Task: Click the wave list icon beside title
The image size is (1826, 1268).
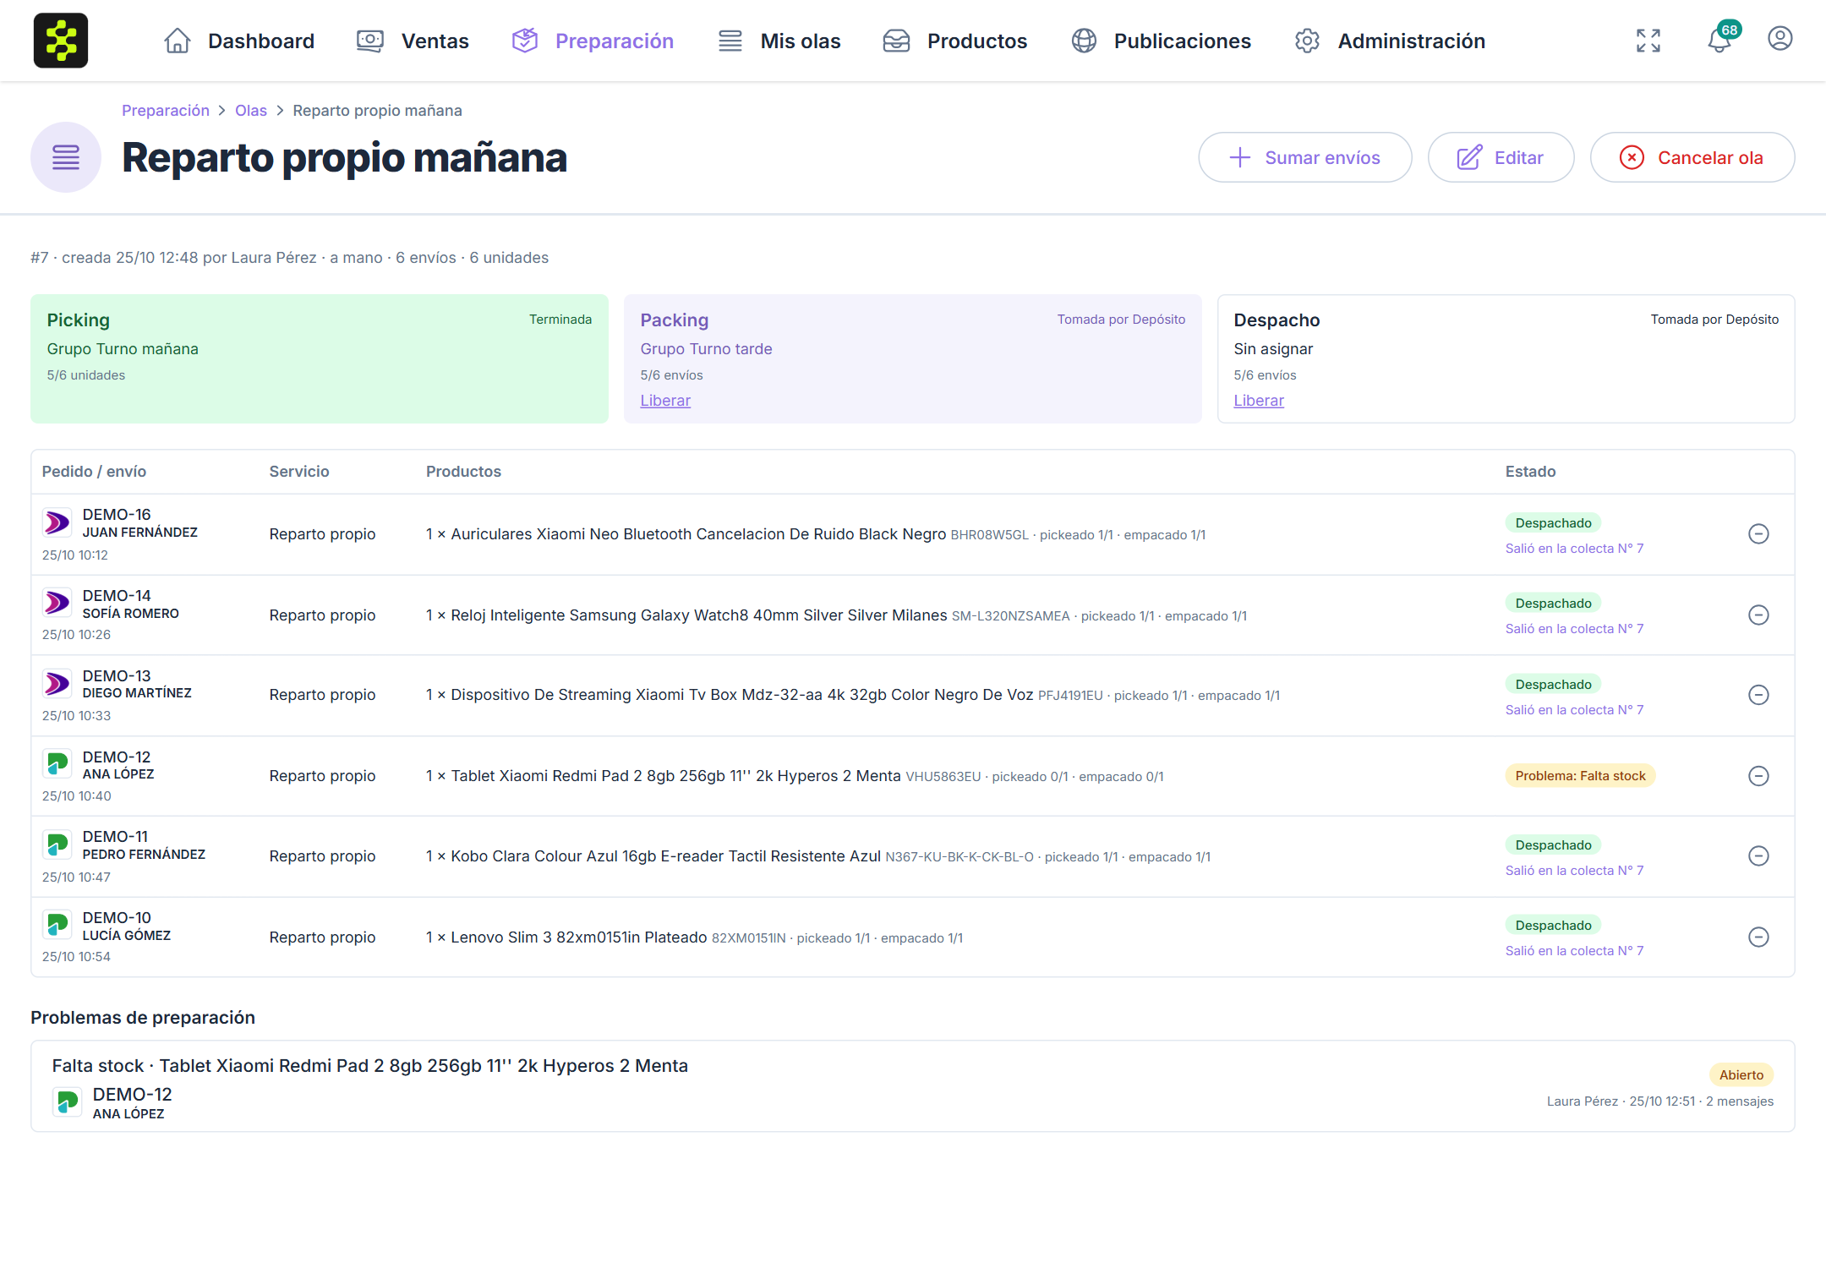Action: click(x=66, y=157)
